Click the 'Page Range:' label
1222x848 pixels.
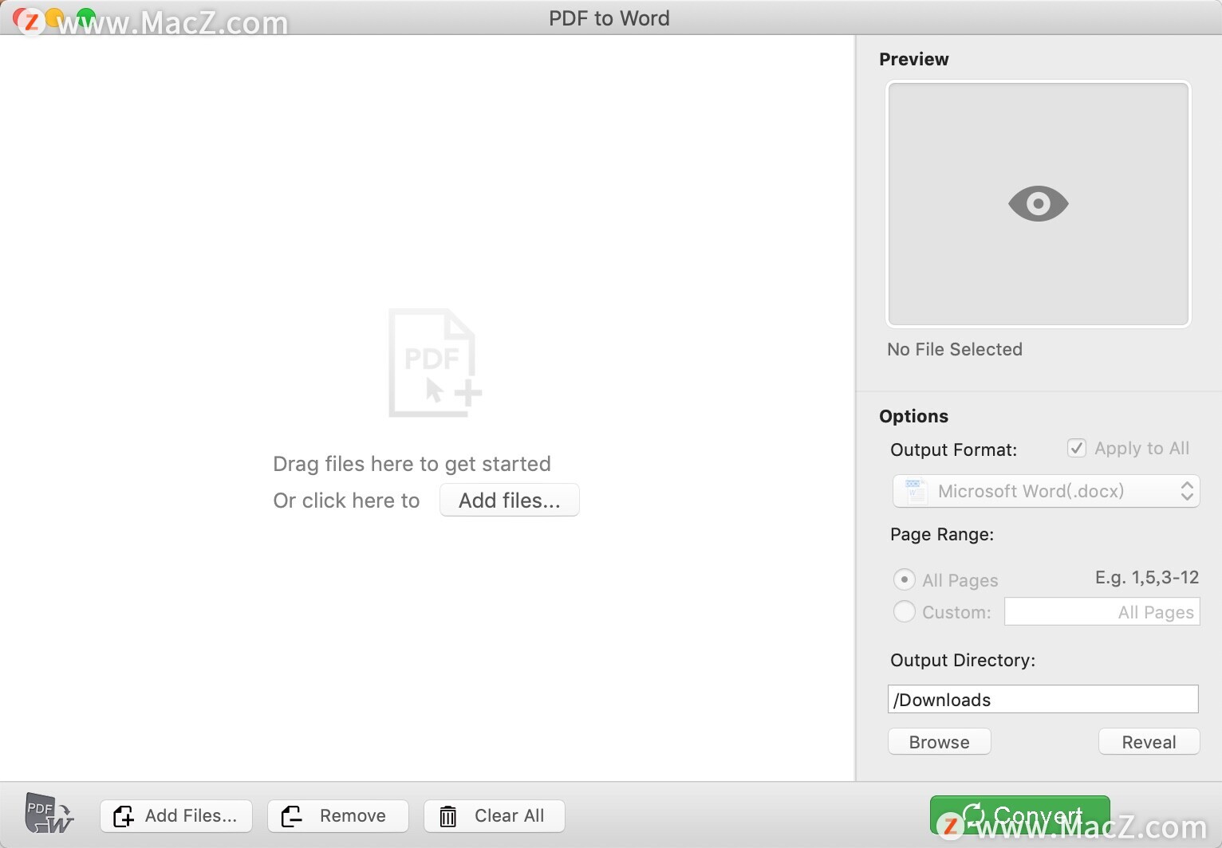[x=942, y=534]
